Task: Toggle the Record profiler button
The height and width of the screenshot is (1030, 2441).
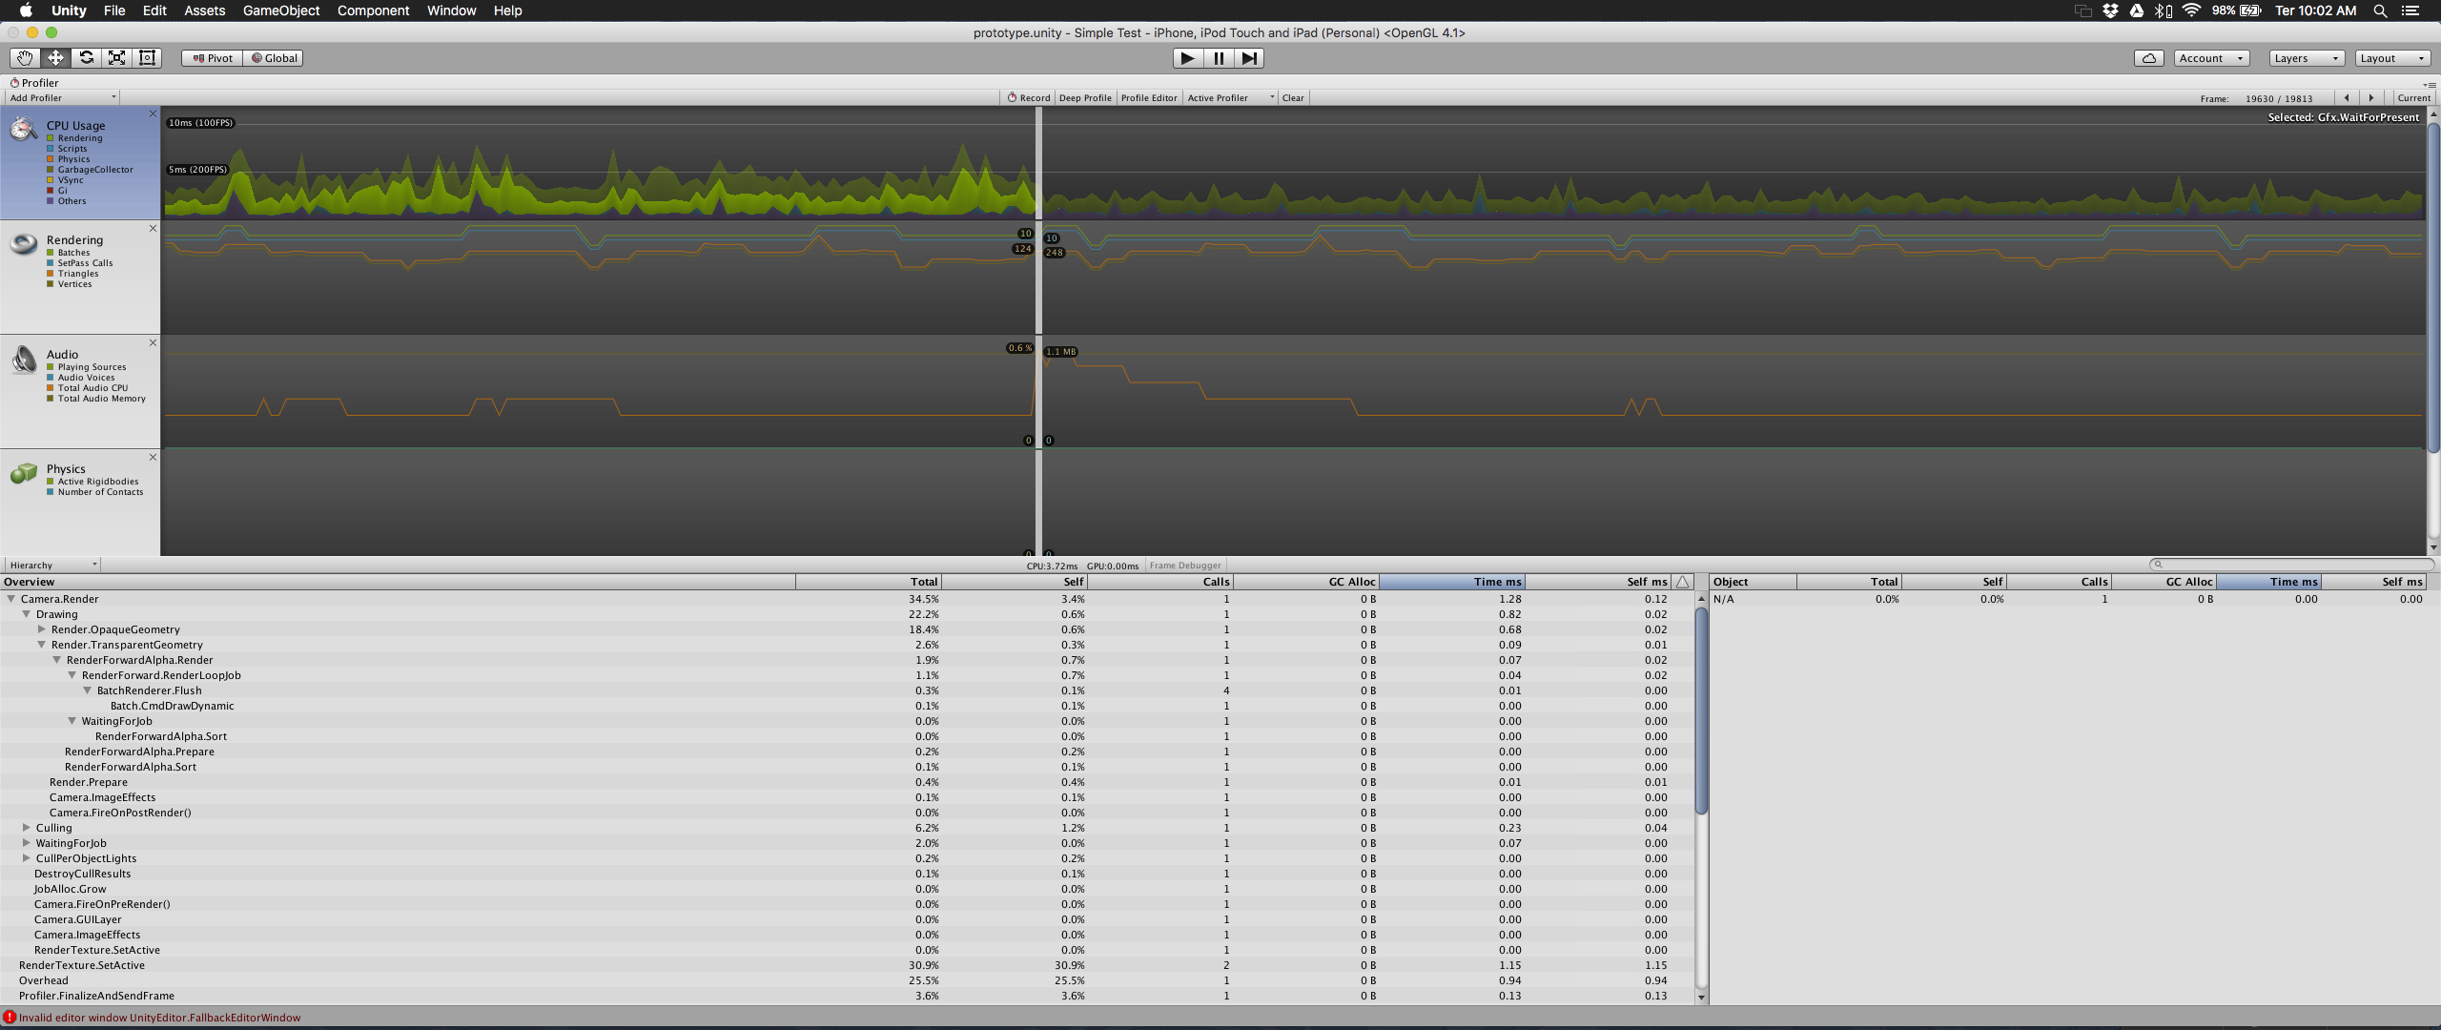Action: (x=1029, y=98)
